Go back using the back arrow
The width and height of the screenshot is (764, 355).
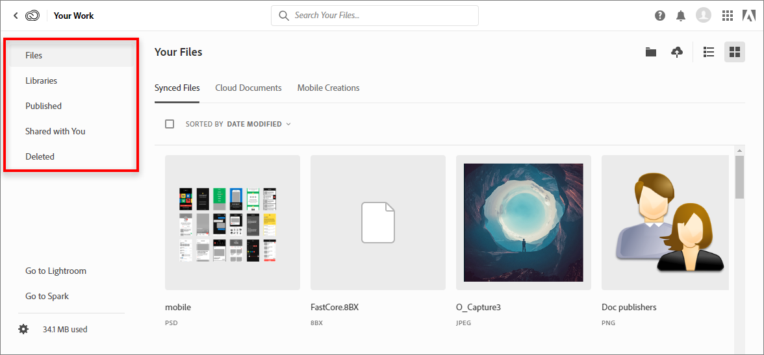(x=16, y=16)
